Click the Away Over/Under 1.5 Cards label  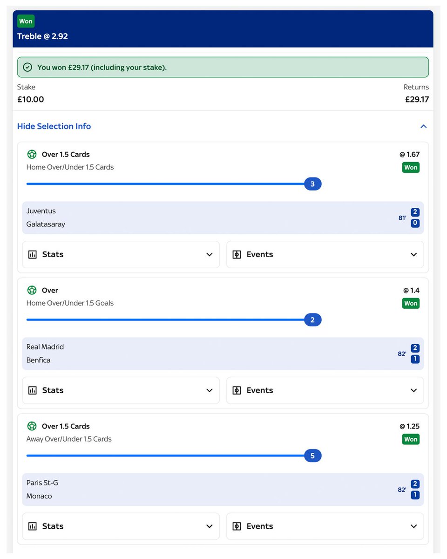coord(69,439)
